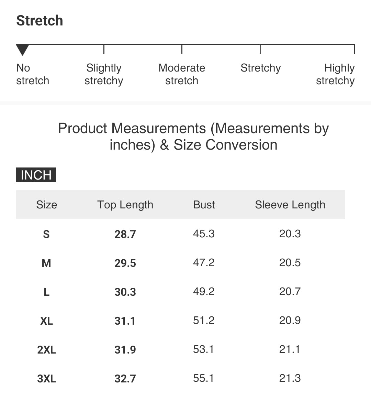Select the S size row label
Screen dimensions: 371x401
[46, 234]
